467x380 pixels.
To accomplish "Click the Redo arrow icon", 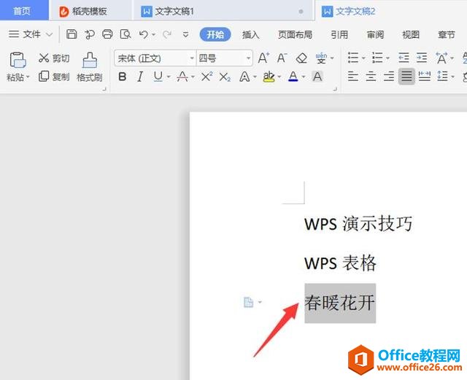I will pyautogui.click(x=167, y=34).
